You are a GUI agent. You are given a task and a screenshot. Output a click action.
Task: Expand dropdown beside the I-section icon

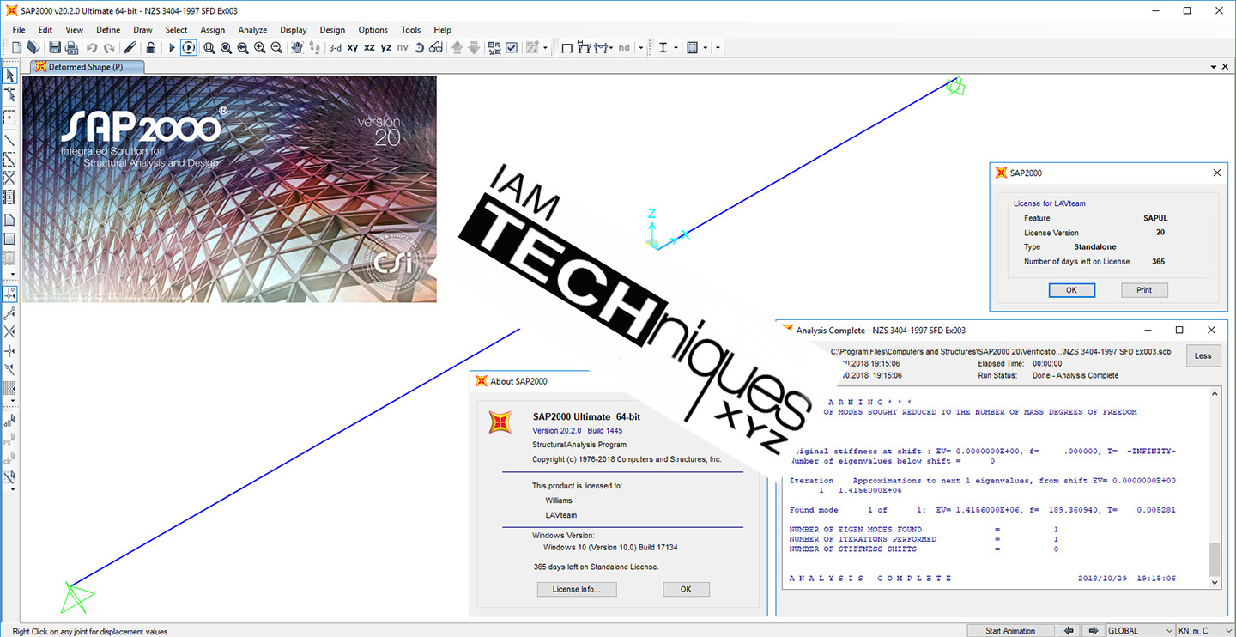676,48
